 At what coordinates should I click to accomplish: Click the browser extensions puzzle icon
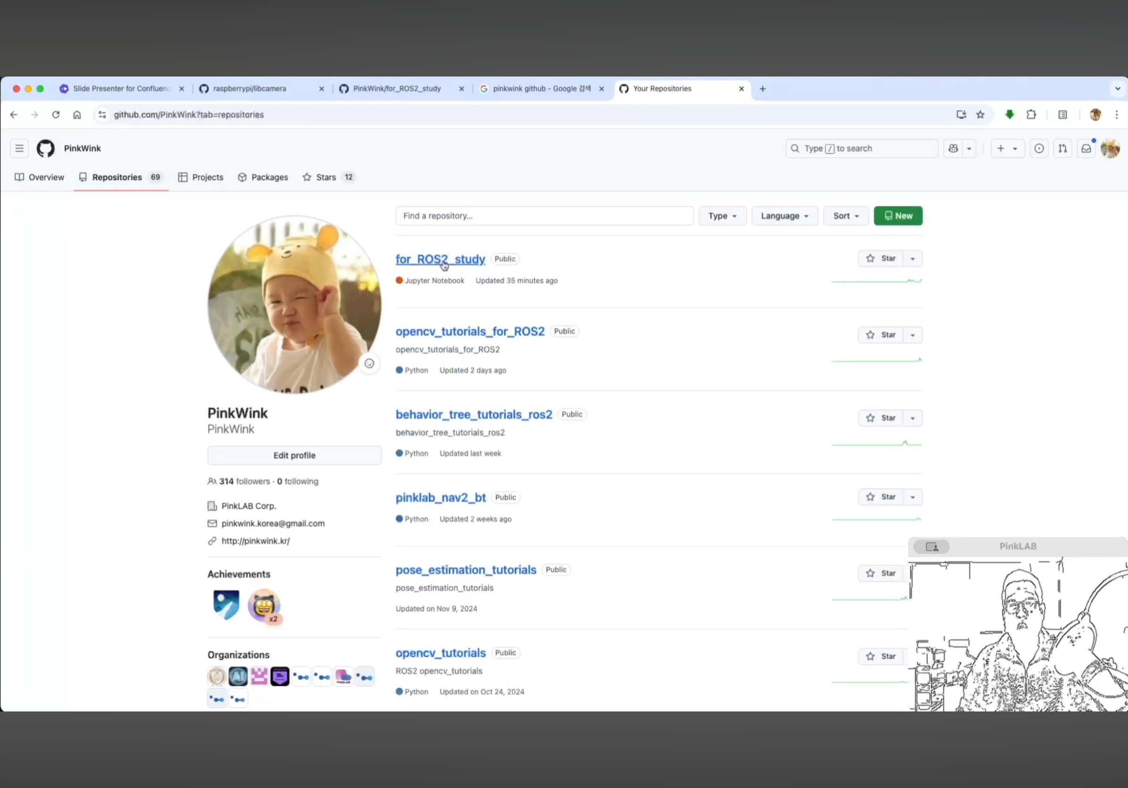pos(1031,114)
